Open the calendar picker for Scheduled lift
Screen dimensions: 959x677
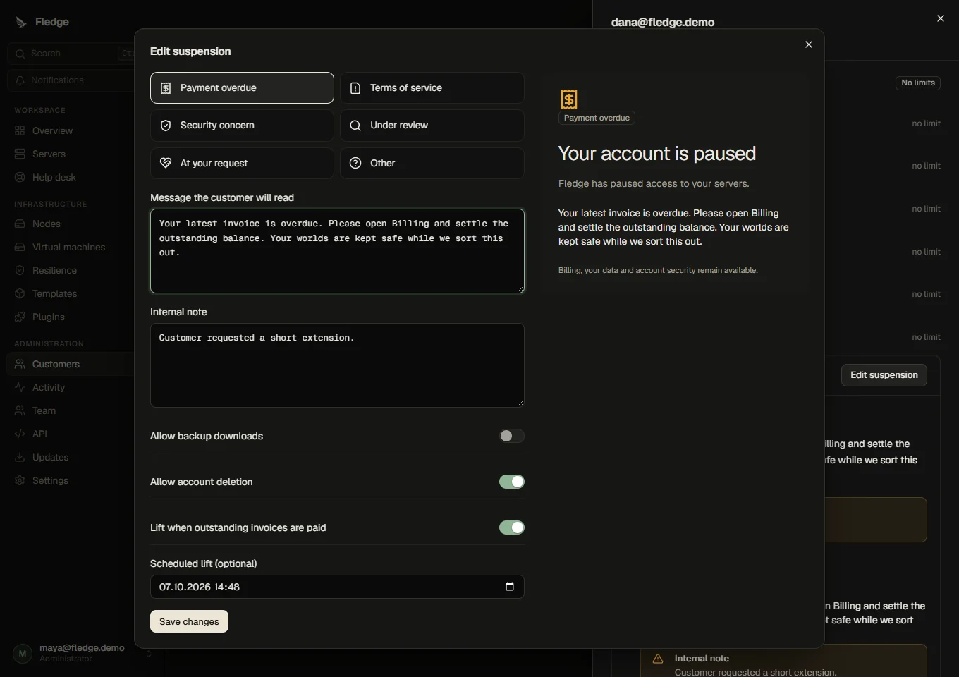point(510,587)
